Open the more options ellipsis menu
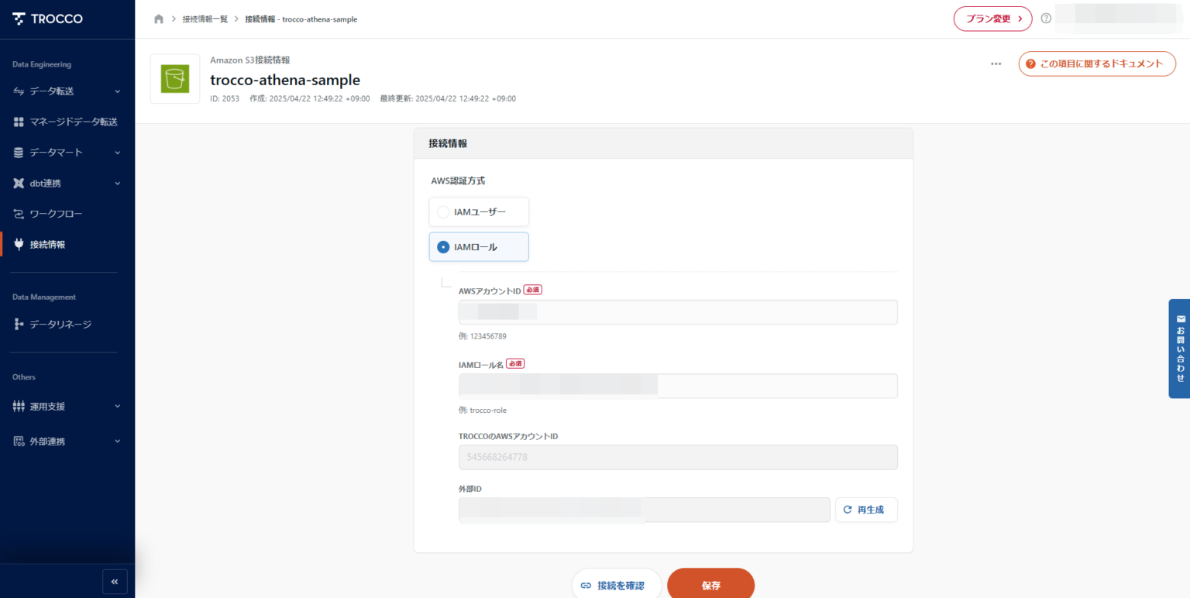This screenshot has height=598, width=1190. (996, 64)
